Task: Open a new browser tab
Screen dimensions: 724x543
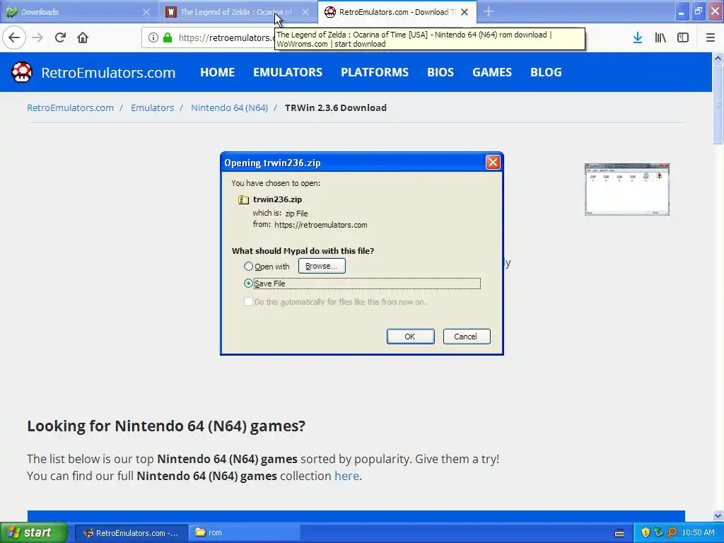Action: pos(489,12)
